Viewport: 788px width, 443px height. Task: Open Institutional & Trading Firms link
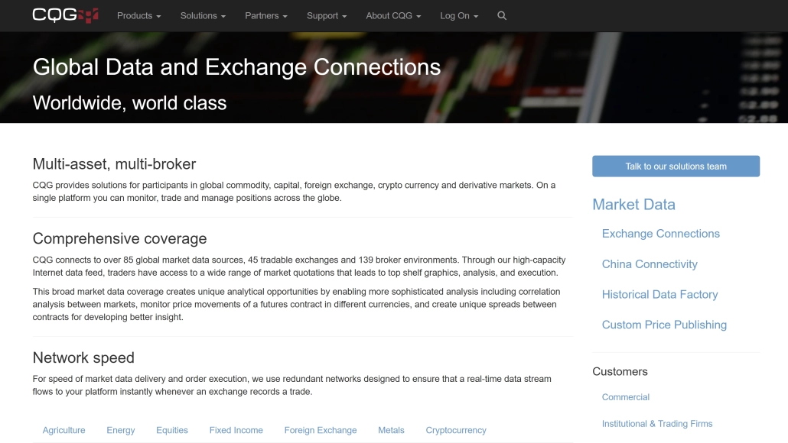pyautogui.click(x=656, y=423)
